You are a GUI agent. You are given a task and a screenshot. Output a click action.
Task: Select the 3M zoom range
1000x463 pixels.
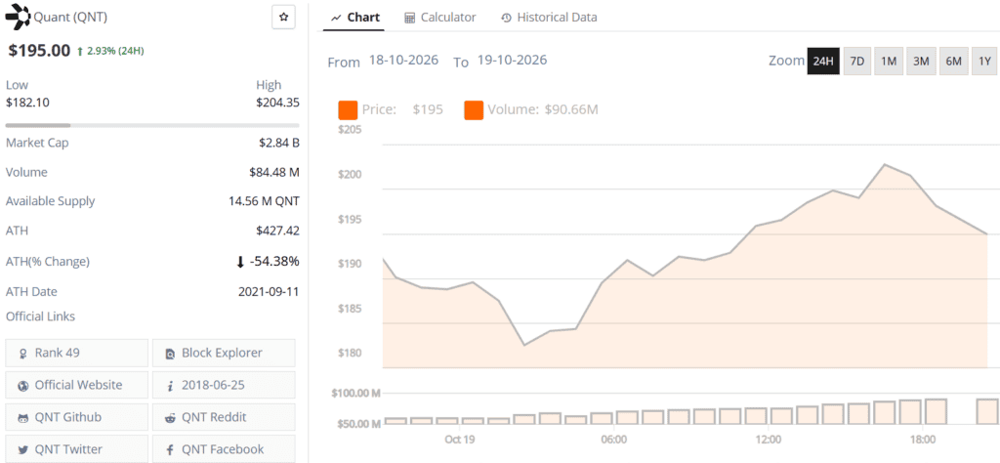[x=921, y=62]
